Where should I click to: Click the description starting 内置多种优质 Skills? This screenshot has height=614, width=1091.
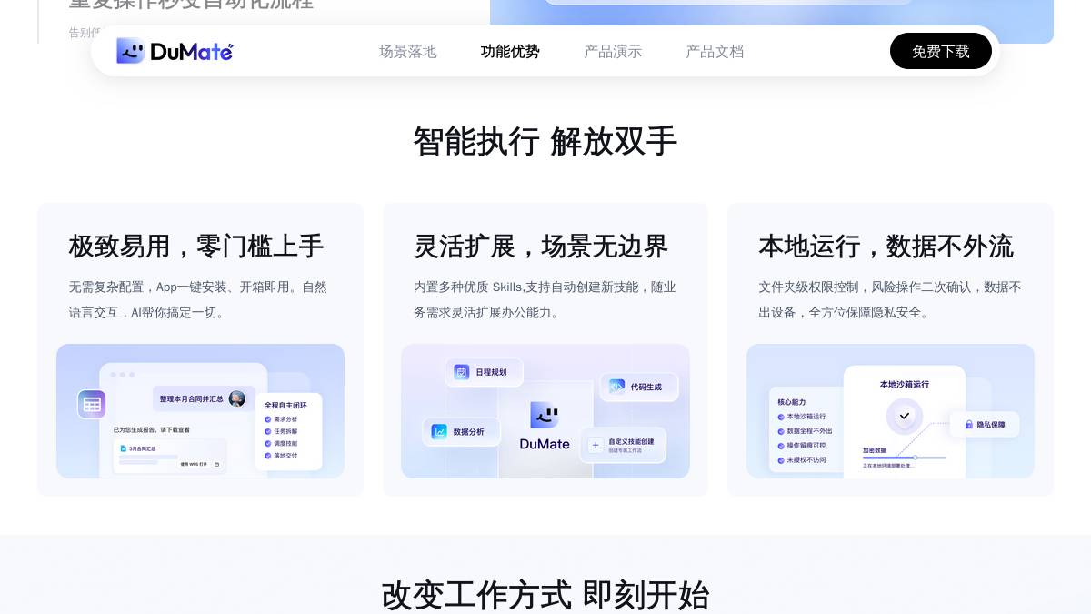pos(545,299)
